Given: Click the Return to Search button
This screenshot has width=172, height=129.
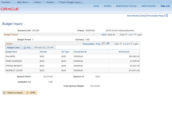Looking at the screenshot, I should click(x=14, y=92).
